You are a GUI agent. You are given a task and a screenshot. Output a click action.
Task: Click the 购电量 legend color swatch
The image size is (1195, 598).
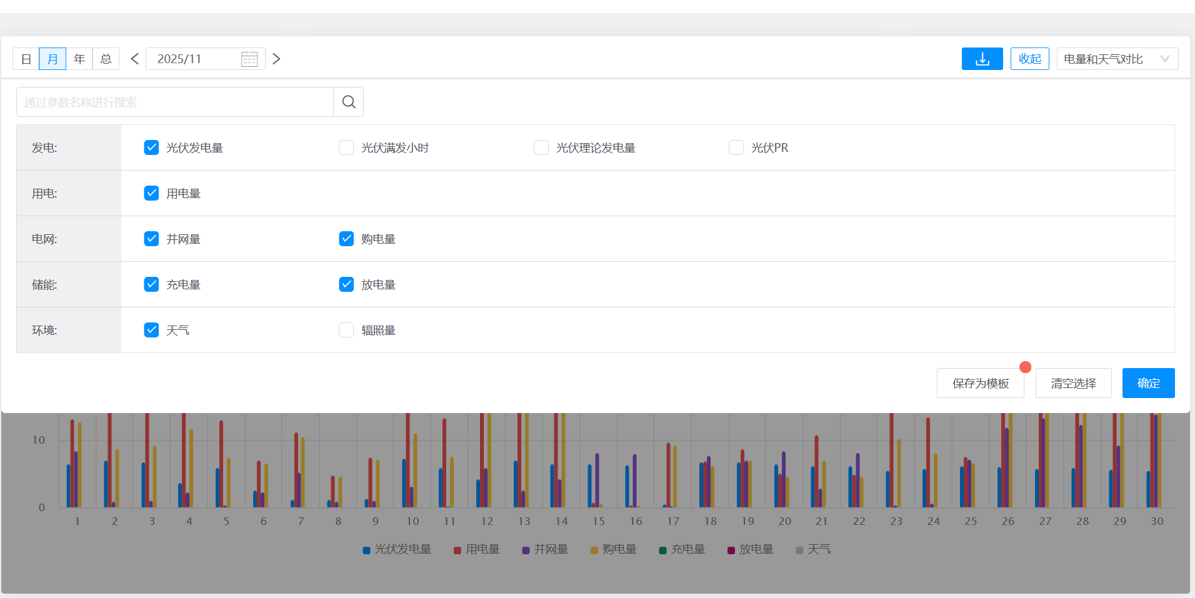pos(594,550)
